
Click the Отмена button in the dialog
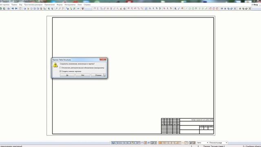point(98,75)
